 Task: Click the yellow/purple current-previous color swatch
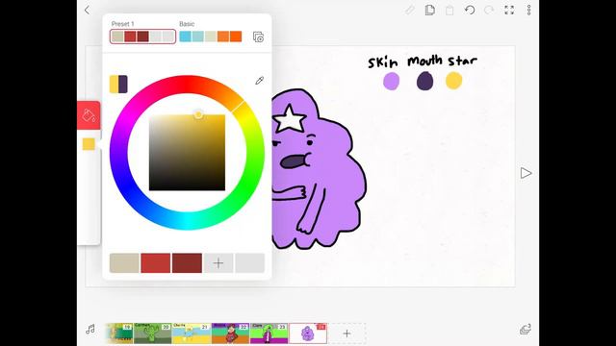[118, 84]
